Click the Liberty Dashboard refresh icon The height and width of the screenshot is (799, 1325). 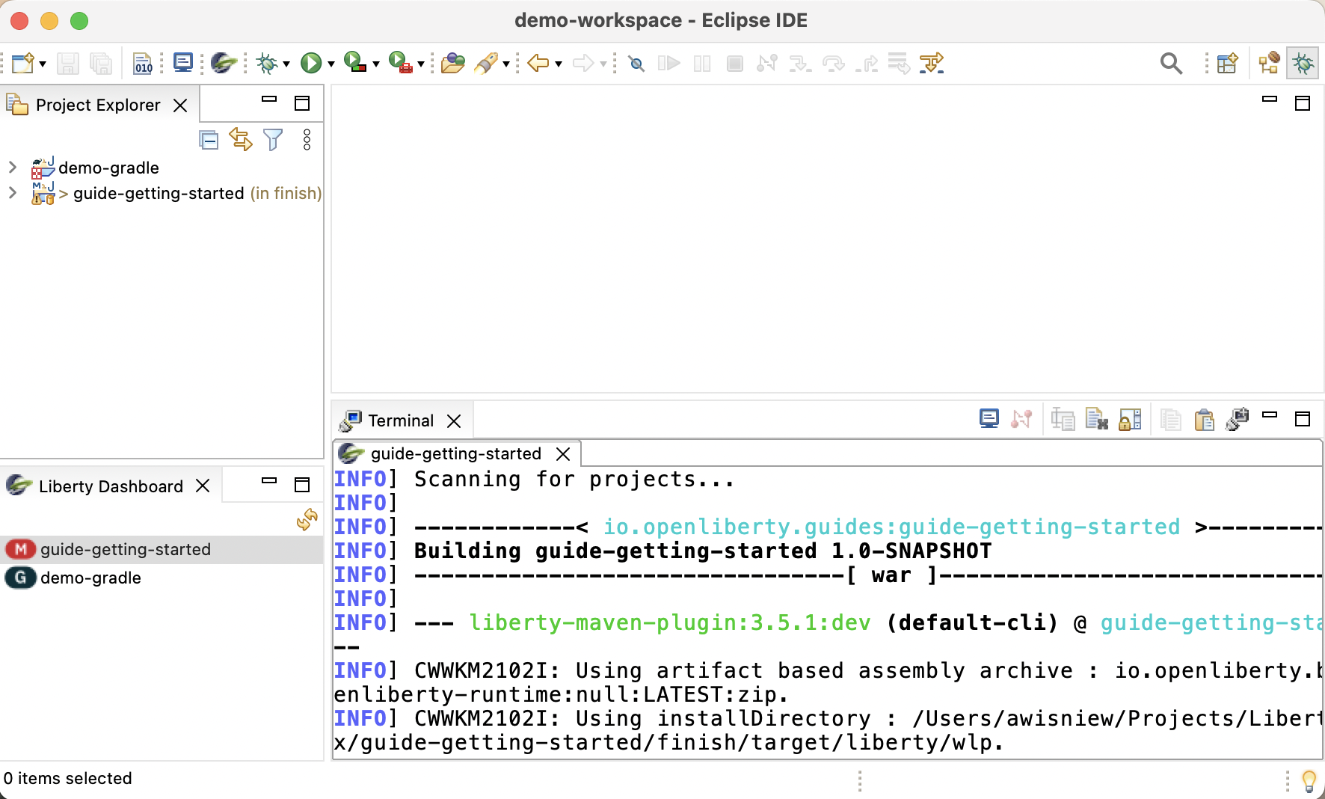pos(307,520)
